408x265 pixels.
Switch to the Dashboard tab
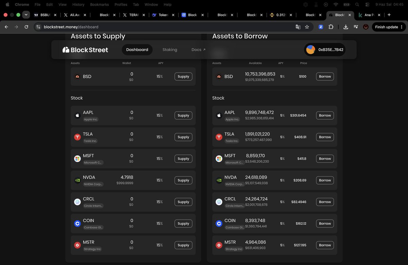tap(137, 50)
